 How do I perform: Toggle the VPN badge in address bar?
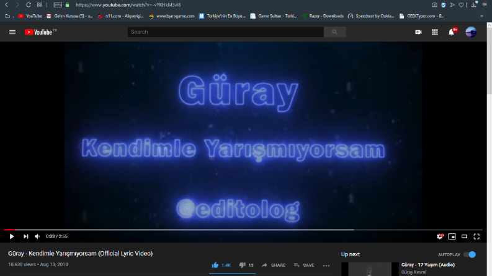tap(58, 5)
